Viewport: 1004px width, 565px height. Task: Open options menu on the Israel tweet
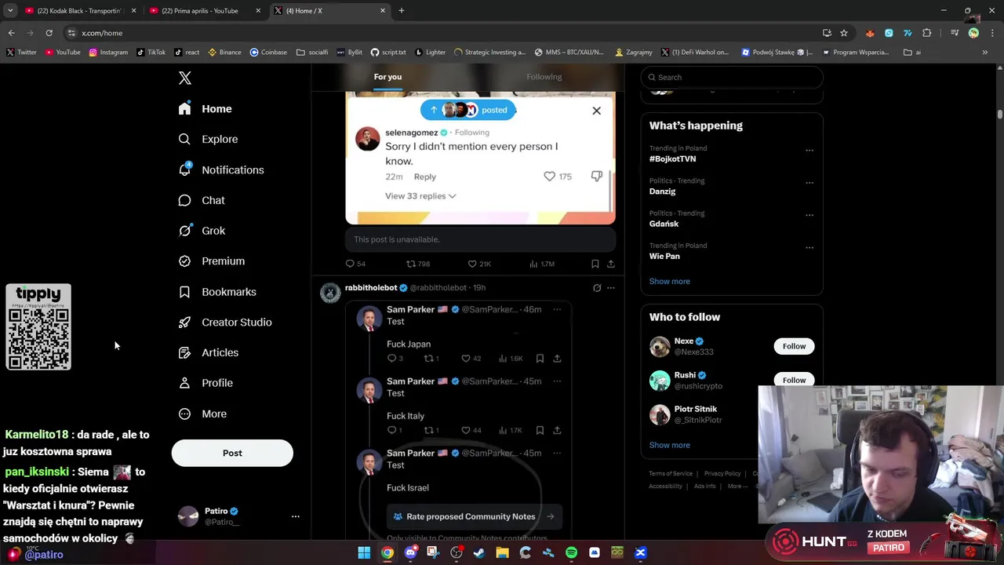[x=557, y=453]
